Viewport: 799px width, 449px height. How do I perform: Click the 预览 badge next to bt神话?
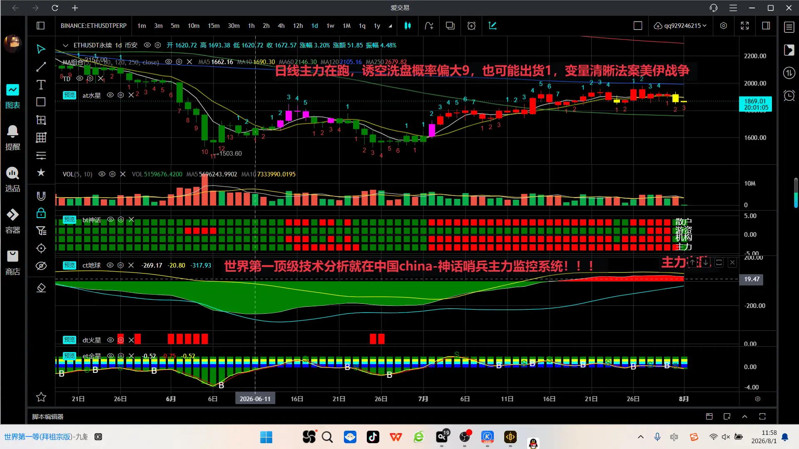click(x=70, y=219)
